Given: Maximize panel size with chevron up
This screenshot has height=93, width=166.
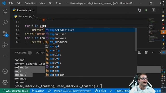Looking at the screenshot, I should click(153, 52).
